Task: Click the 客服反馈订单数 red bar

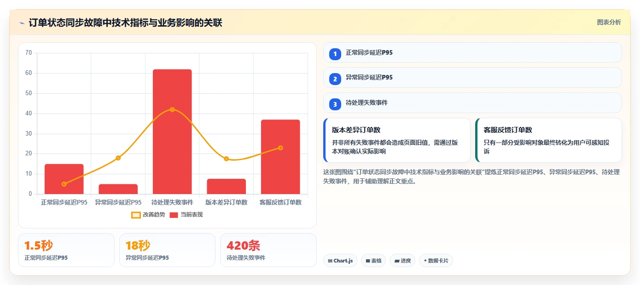Action: click(x=280, y=157)
